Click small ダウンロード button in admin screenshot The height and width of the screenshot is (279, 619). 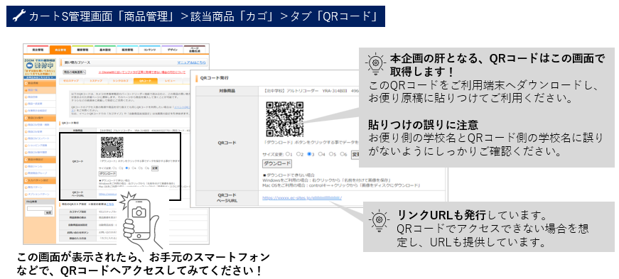tap(108, 174)
